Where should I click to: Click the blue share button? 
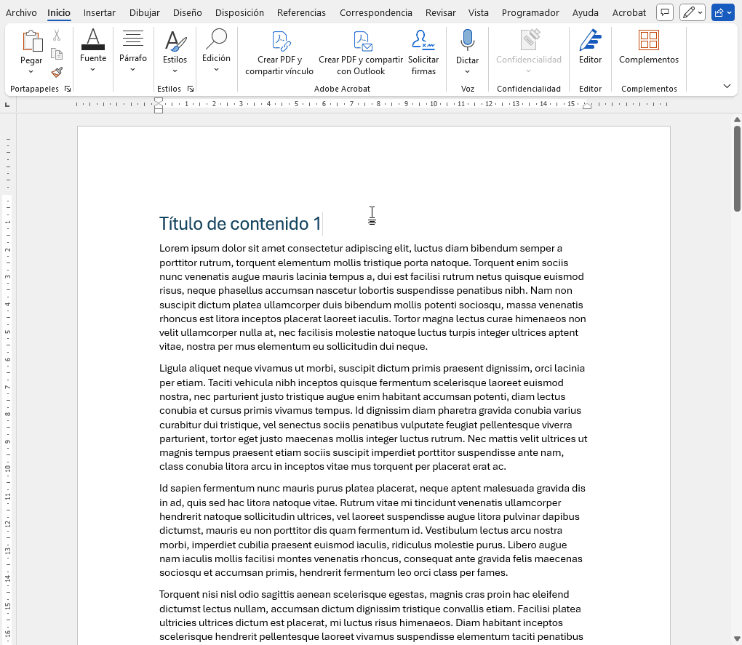(x=722, y=12)
